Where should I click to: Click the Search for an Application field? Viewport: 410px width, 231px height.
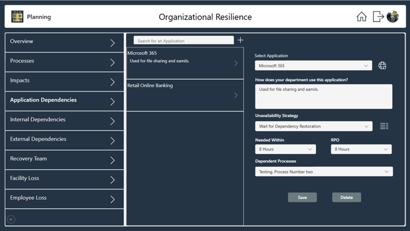183,40
